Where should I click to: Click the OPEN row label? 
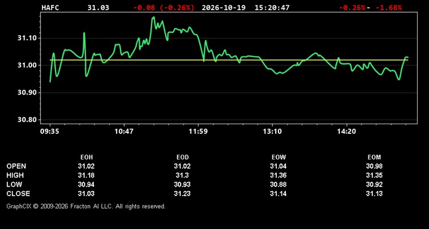click(x=17, y=166)
